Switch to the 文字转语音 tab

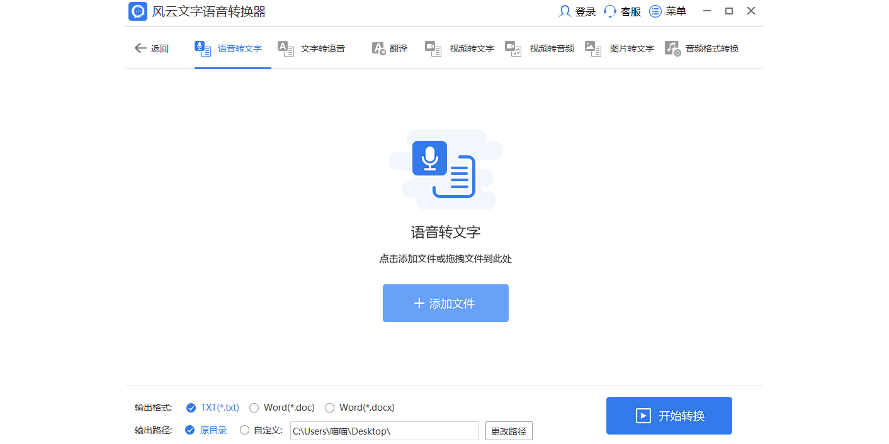coord(312,48)
